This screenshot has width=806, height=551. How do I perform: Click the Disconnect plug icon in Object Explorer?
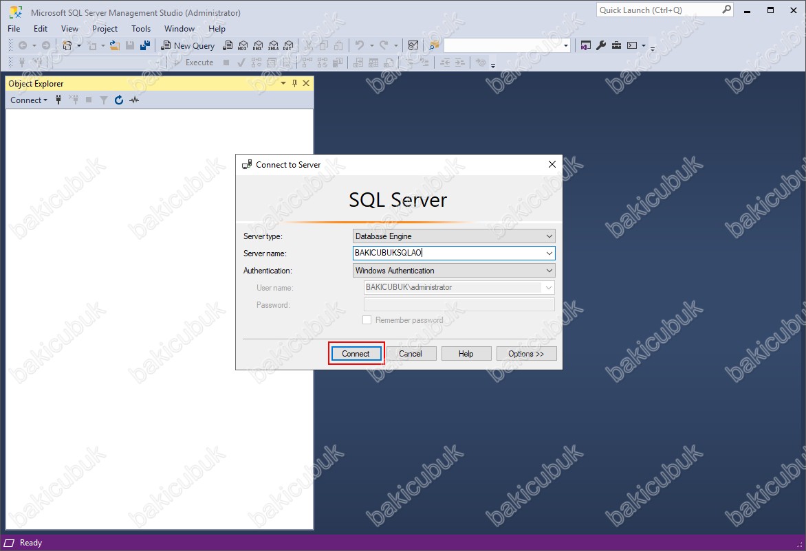(x=74, y=100)
